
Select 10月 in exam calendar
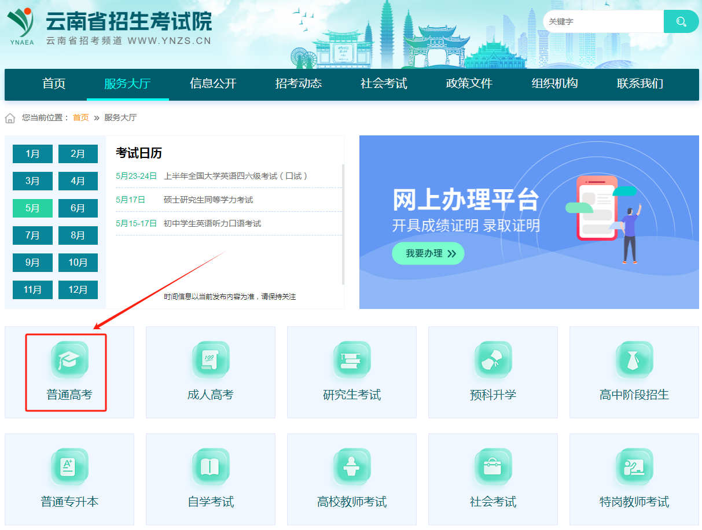78,263
